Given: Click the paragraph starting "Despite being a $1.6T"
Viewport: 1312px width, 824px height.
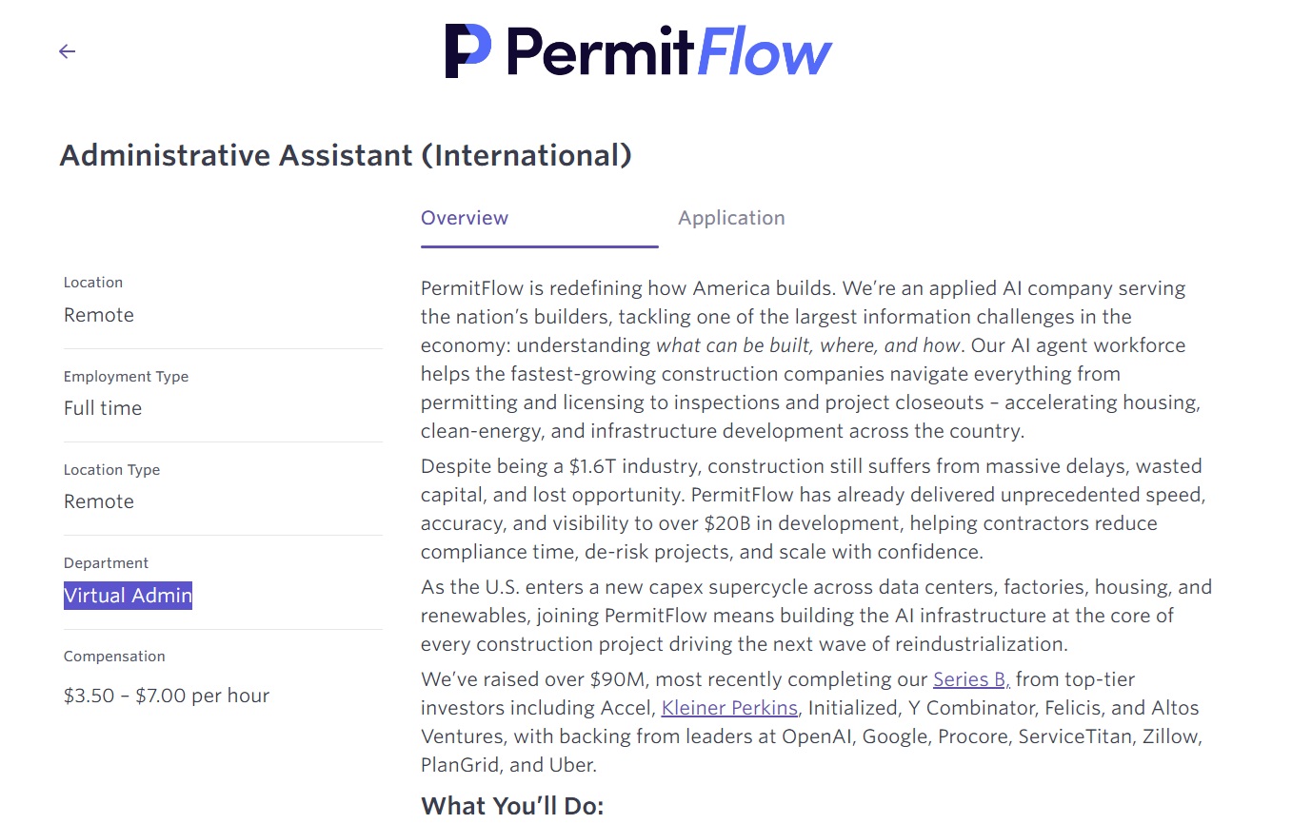Looking at the screenshot, I should click(x=809, y=509).
